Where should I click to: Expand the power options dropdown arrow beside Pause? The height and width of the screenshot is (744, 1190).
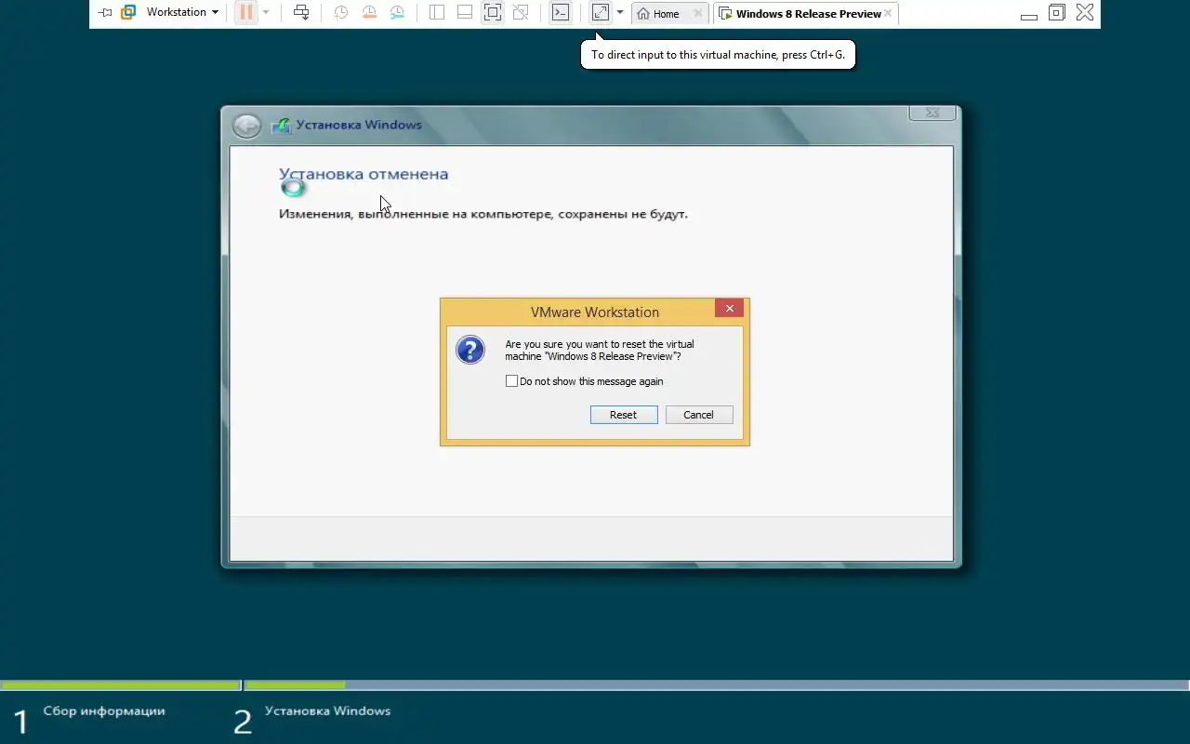[266, 13]
